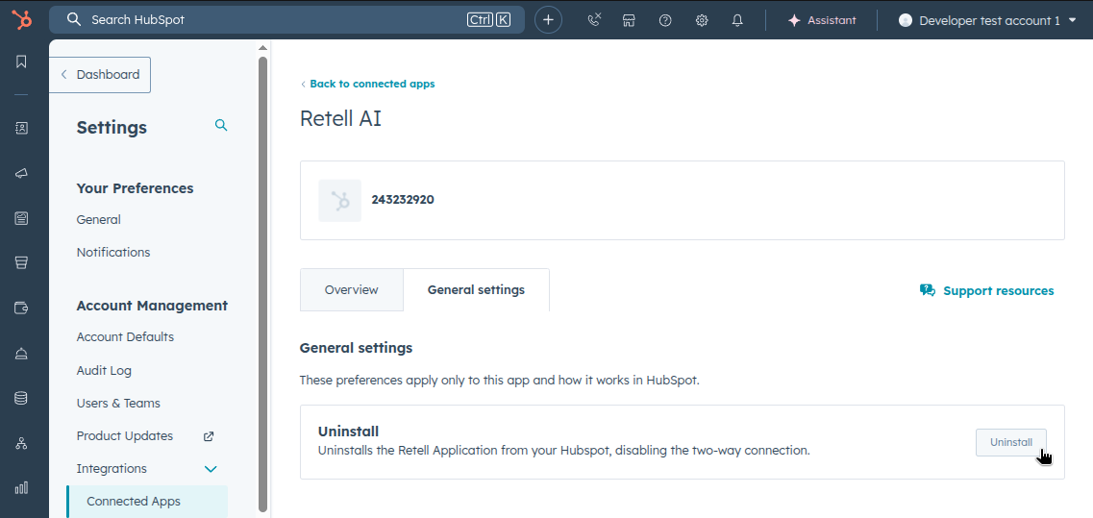Click the Account Management section heading
This screenshot has height=518, width=1093.
152,306
